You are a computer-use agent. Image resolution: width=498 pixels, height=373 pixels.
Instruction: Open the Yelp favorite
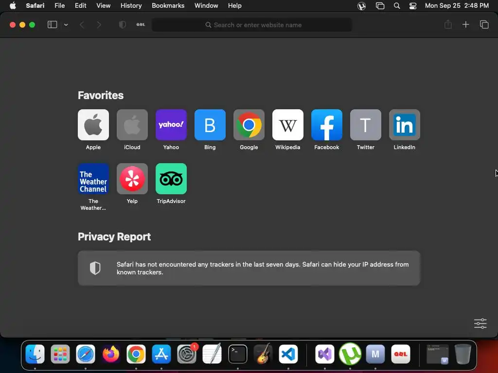coord(132,179)
